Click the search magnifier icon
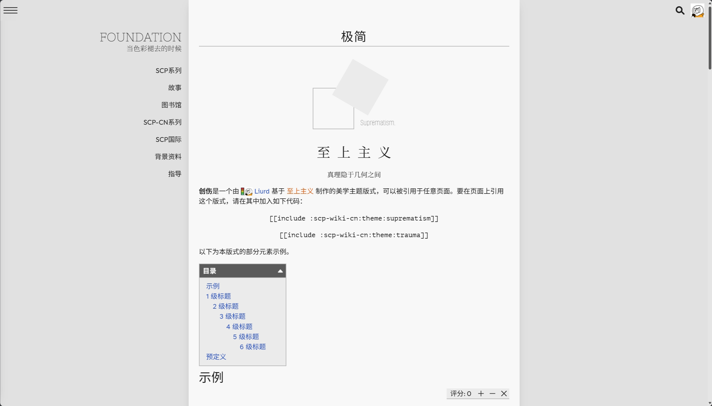Screen dimensions: 712x406 (680, 11)
